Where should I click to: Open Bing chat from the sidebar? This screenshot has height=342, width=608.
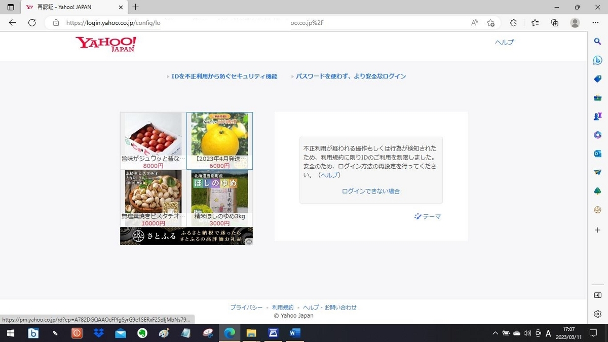(x=597, y=60)
